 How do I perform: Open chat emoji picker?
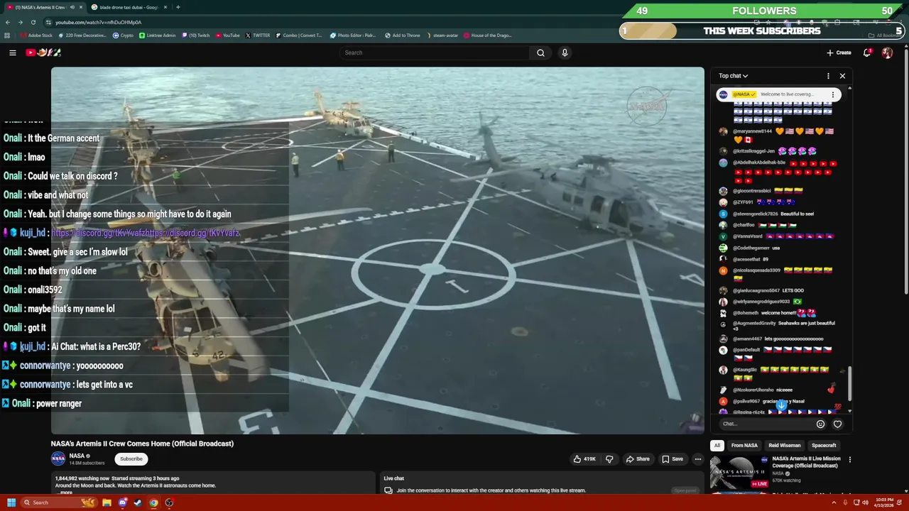coord(820,424)
